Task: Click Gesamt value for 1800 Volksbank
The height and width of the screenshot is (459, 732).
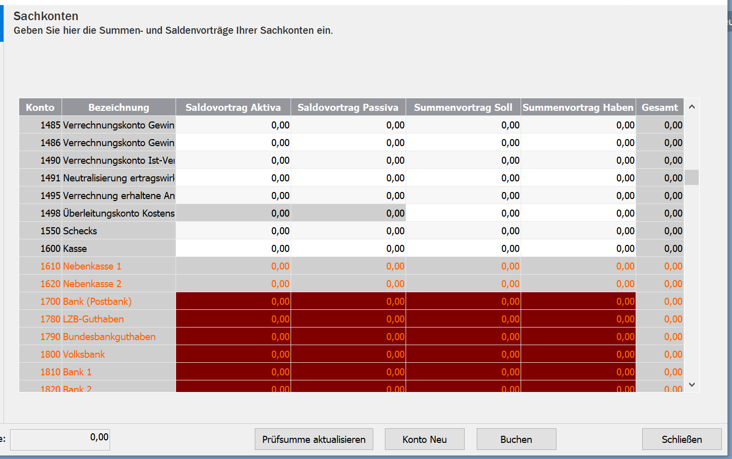Action: point(660,354)
